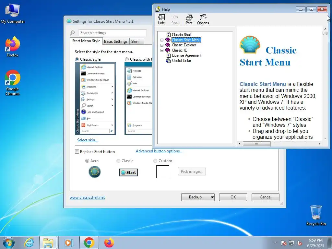332x249 pixels.
Task: Open the Select skin link
Action: [88, 140]
